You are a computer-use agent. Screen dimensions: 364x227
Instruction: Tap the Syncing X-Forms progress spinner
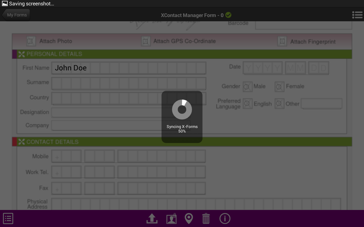pyautogui.click(x=182, y=110)
